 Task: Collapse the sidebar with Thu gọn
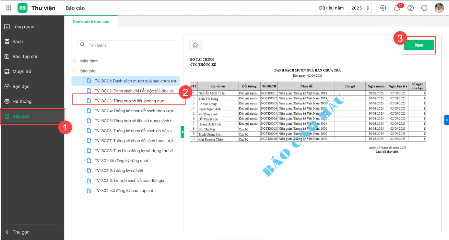[32, 232]
